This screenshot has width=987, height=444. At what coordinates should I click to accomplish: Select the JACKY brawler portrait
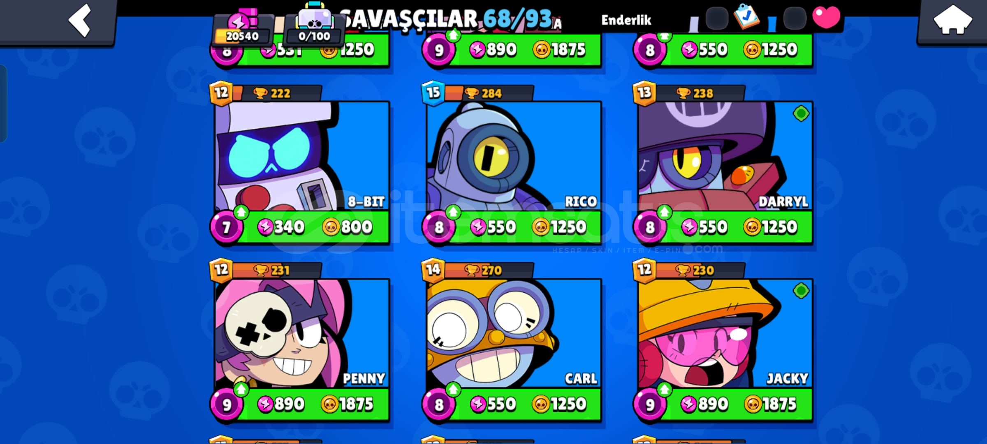pos(725,333)
